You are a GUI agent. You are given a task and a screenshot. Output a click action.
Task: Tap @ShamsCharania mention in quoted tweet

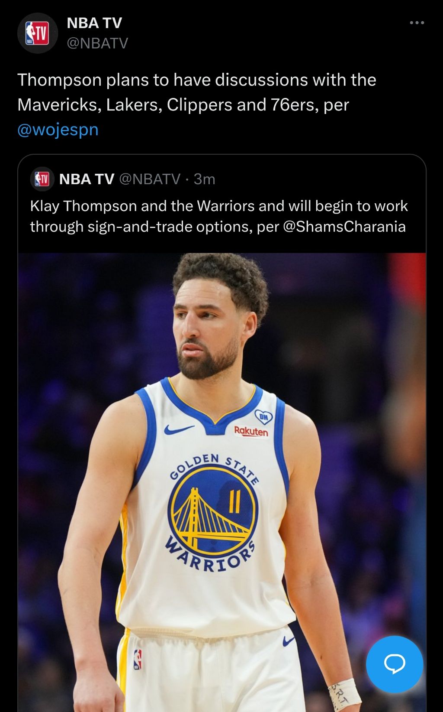tap(344, 227)
